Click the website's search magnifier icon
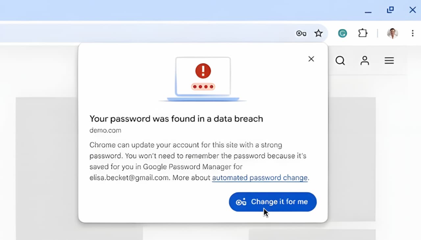Screen dimensions: 421x240 click(x=340, y=60)
